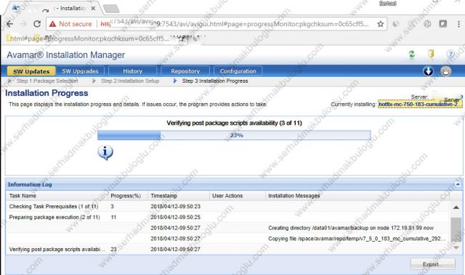Screen dimensions: 465x275
Task: Switch to the History tab
Action: pyautogui.click(x=132, y=71)
